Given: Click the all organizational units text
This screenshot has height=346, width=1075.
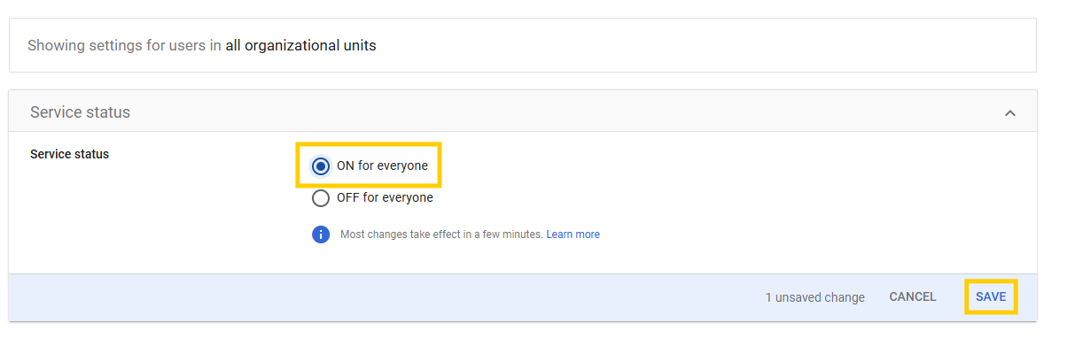Looking at the screenshot, I should pyautogui.click(x=300, y=45).
